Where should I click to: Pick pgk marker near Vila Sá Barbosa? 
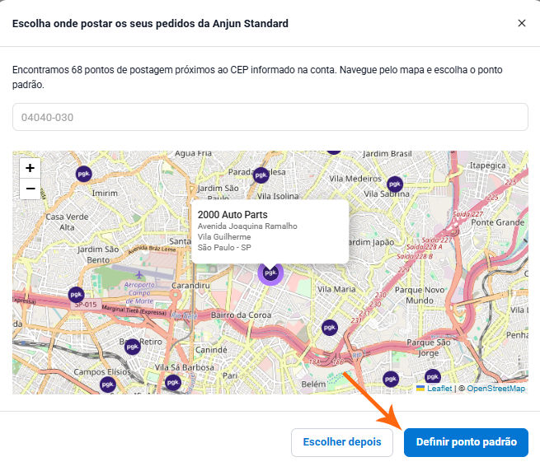coord(172,382)
